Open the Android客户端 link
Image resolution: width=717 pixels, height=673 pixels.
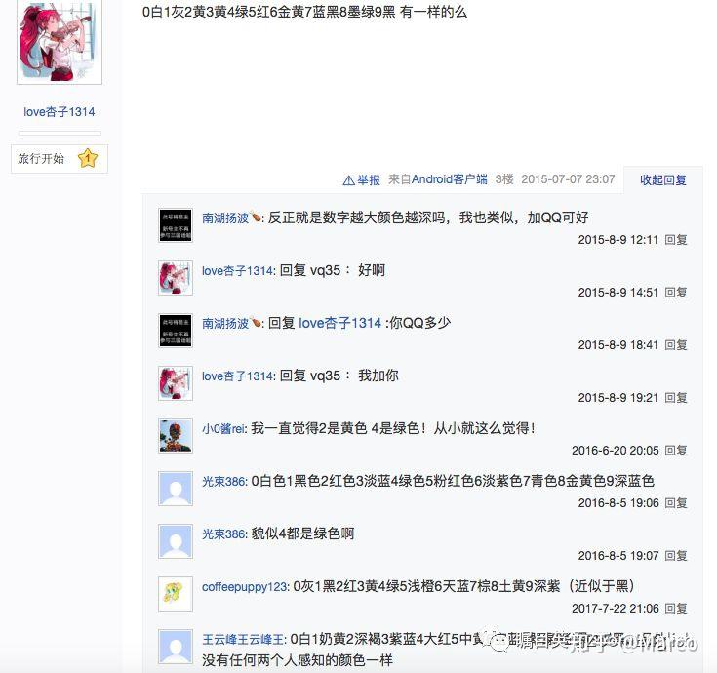449,179
